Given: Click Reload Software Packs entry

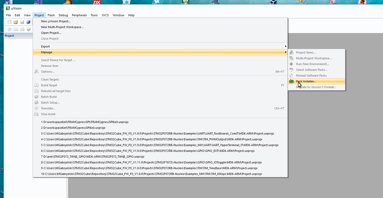Looking at the screenshot, I should [317, 76].
